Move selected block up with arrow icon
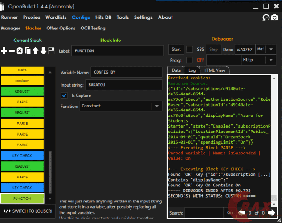282x223 pixels. (36, 51)
